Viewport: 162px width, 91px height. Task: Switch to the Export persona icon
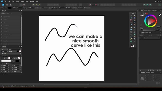11,5
